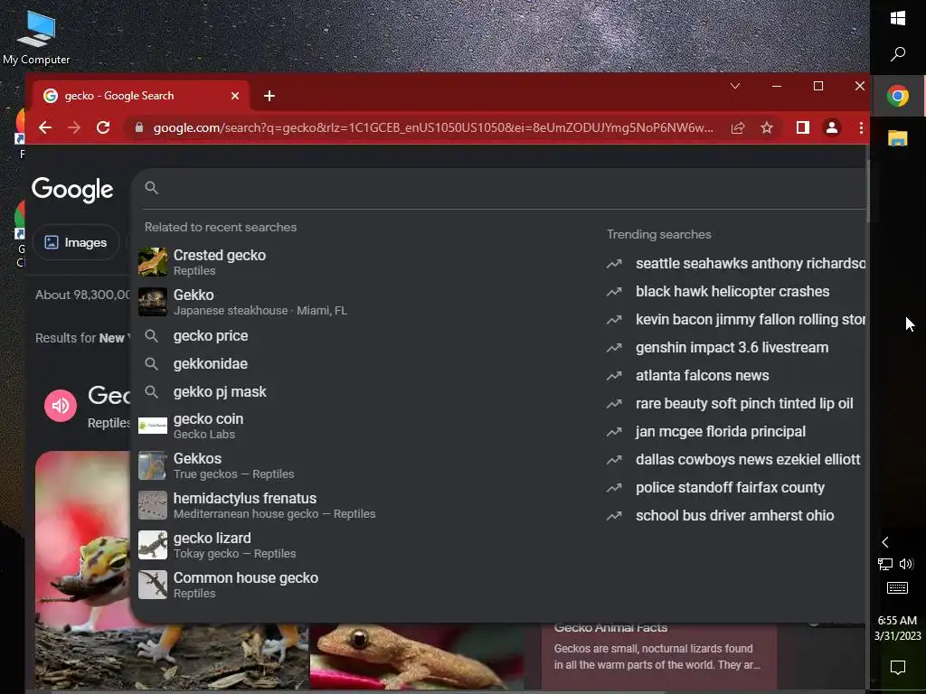This screenshot has height=694, width=926.
Task: Click the Google logo
Action: pyautogui.click(x=72, y=190)
